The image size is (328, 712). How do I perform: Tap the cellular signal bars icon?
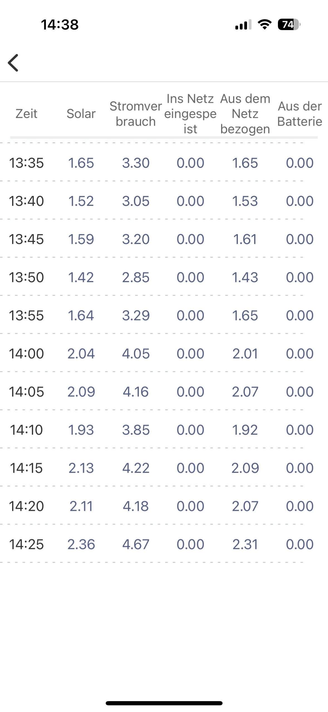(243, 25)
